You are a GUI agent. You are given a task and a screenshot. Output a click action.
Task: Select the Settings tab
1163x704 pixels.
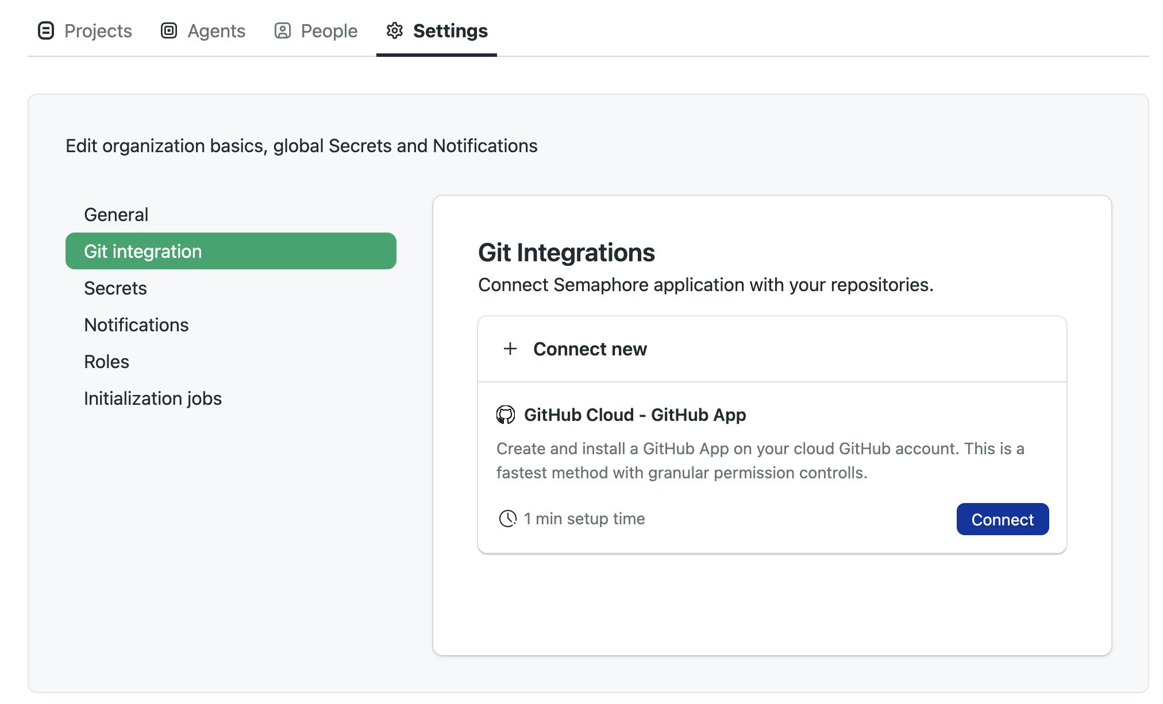coord(437,30)
